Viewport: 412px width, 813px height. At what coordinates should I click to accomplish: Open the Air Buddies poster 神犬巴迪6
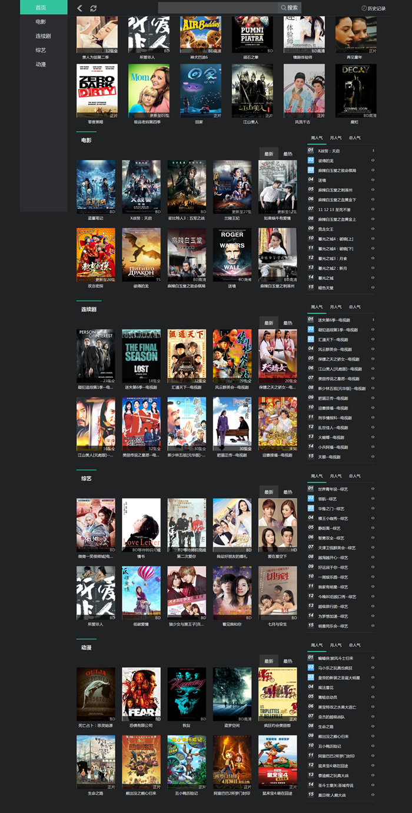(201, 35)
